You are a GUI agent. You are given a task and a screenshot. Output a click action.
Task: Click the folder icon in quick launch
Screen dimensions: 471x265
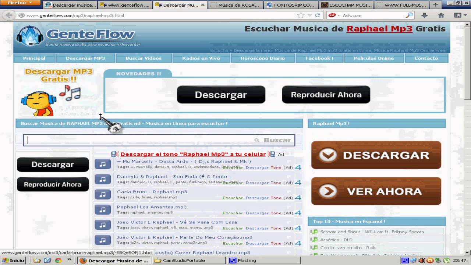tap(37, 261)
